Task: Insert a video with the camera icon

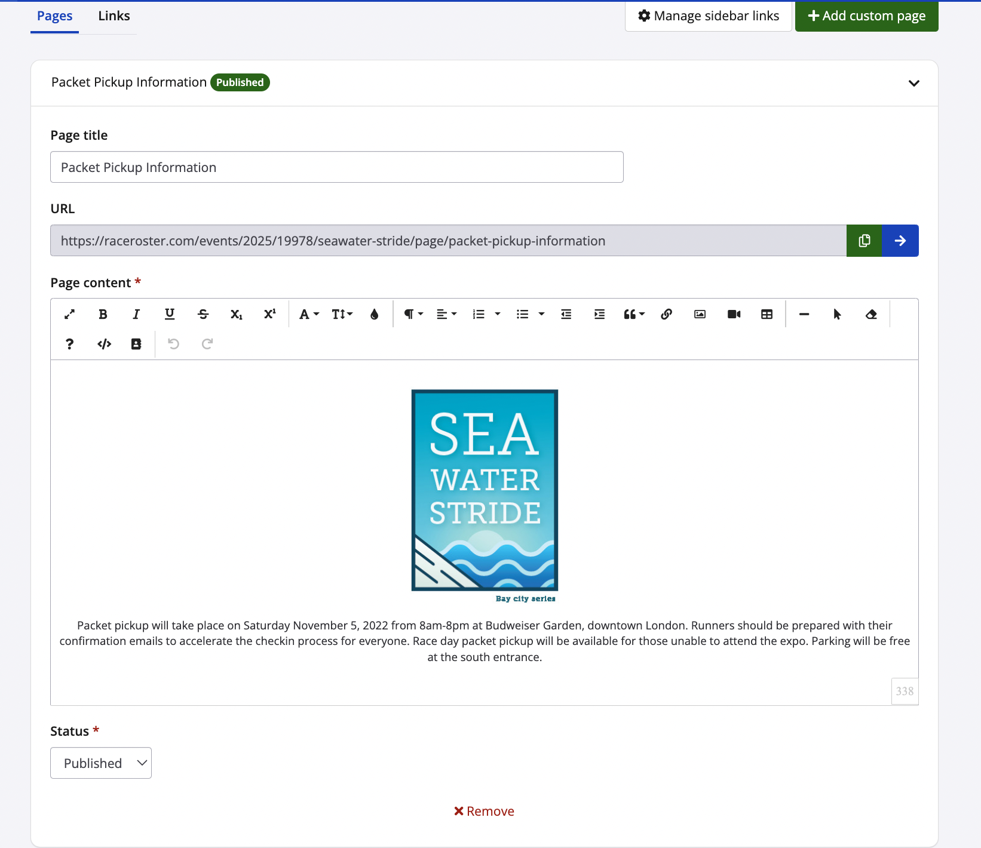Action: 734,315
